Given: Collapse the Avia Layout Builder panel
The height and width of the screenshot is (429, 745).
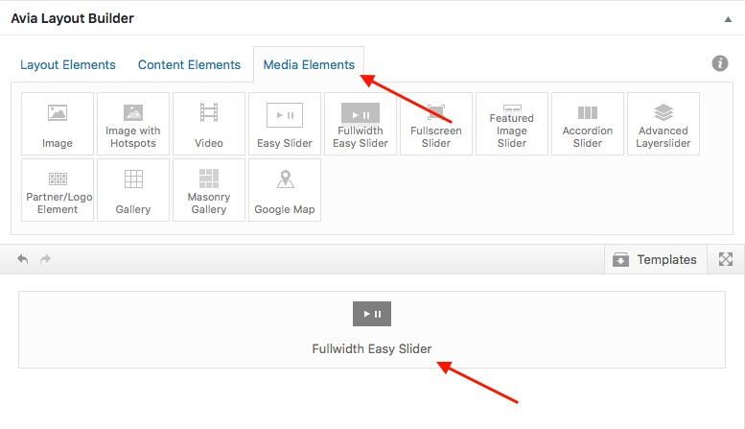Looking at the screenshot, I should (x=728, y=19).
